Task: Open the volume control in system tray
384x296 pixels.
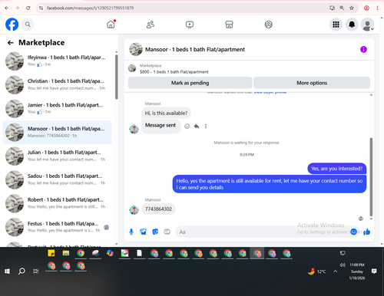Action: pos(343,265)
